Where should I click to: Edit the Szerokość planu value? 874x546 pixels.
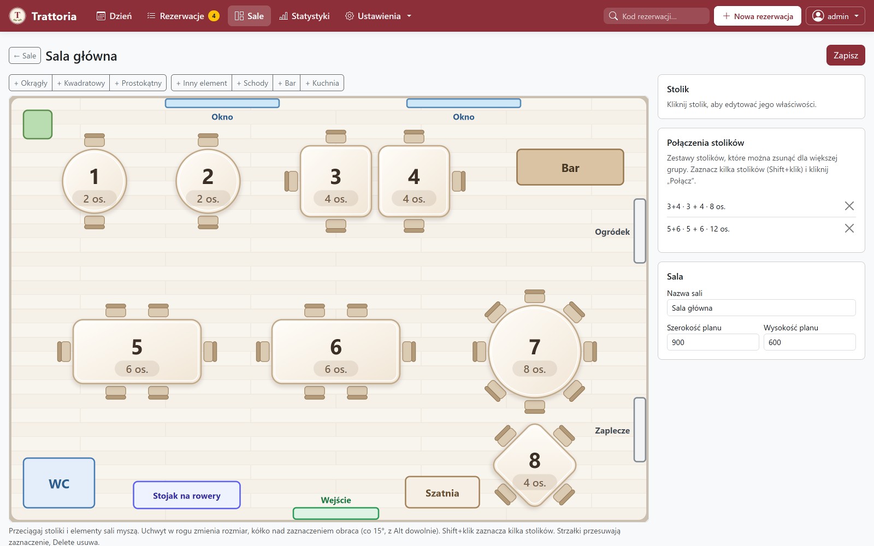[713, 342]
